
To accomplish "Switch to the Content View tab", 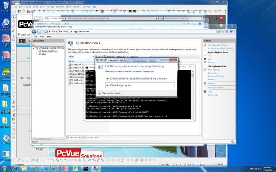I will pos(90,137).
